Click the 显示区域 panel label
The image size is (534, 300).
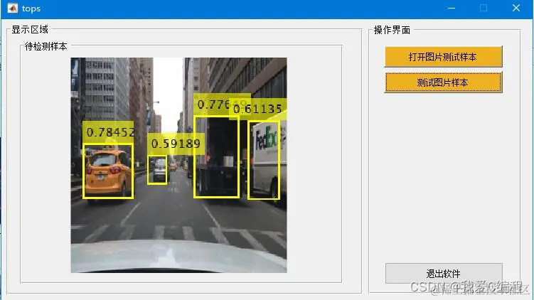point(30,30)
